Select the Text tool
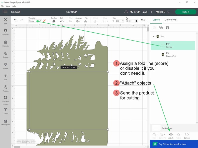Screen dimensions: 198x148 pos(5,77)
